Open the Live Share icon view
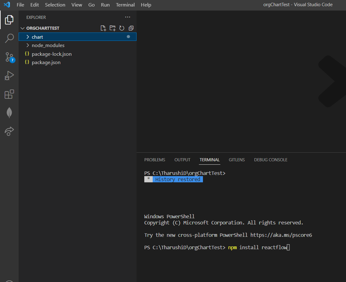 click(9, 131)
